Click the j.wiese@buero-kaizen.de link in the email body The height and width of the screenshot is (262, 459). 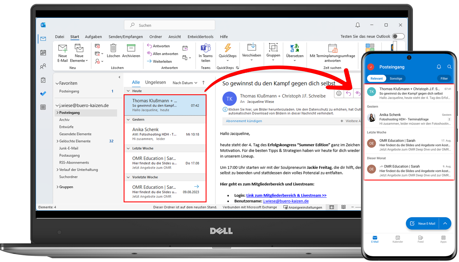pyautogui.click(x=286, y=201)
